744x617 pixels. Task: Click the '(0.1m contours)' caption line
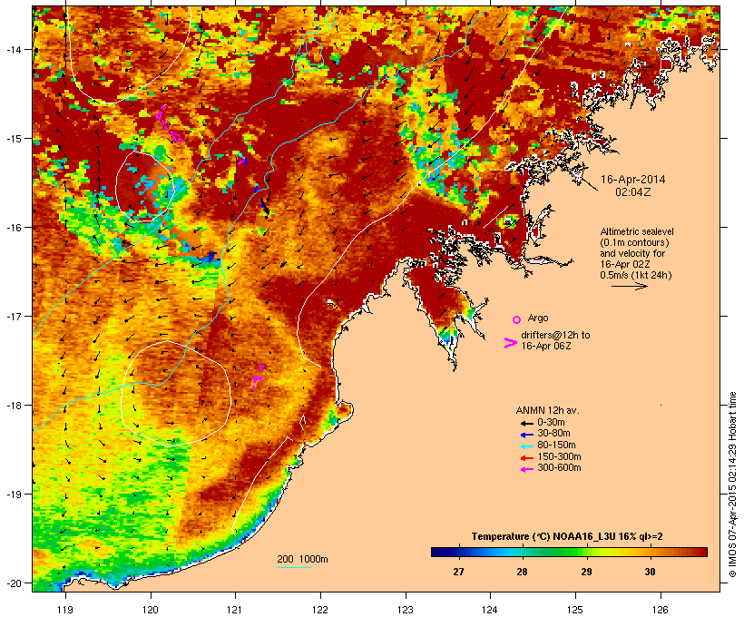pos(634,242)
